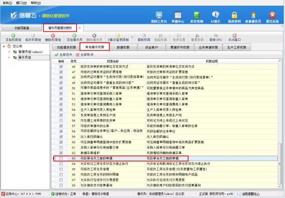Click 保存设置 toolbar icon
This screenshot has height=198, width=285.
click(179, 36)
